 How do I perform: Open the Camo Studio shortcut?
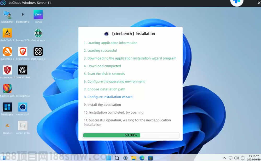pyautogui.click(x=23, y=107)
